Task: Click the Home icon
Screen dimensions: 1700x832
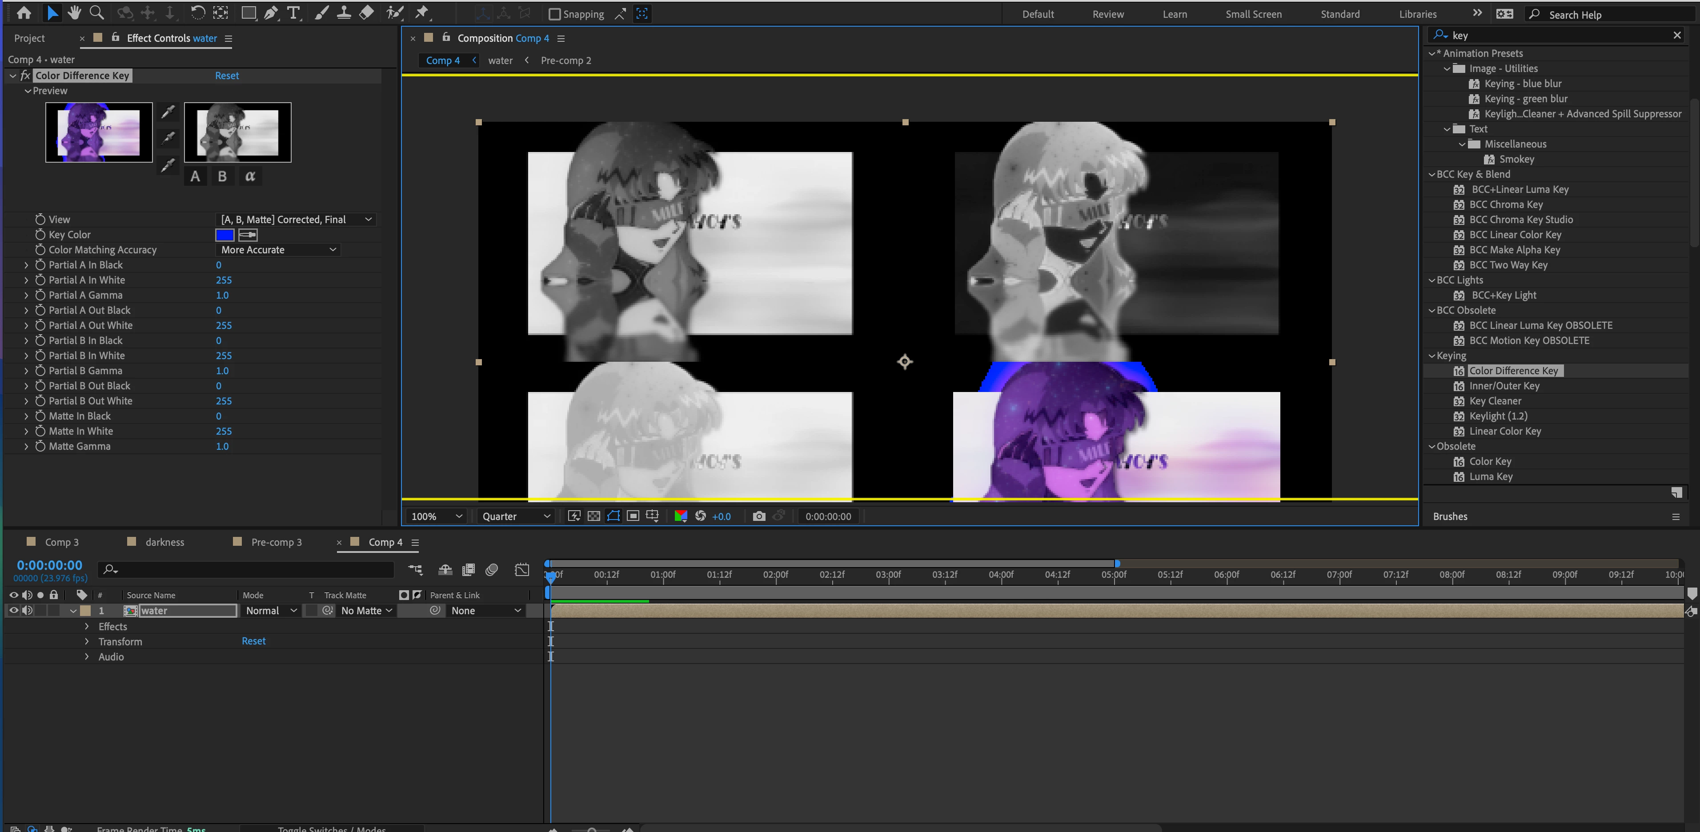Action: (x=24, y=12)
